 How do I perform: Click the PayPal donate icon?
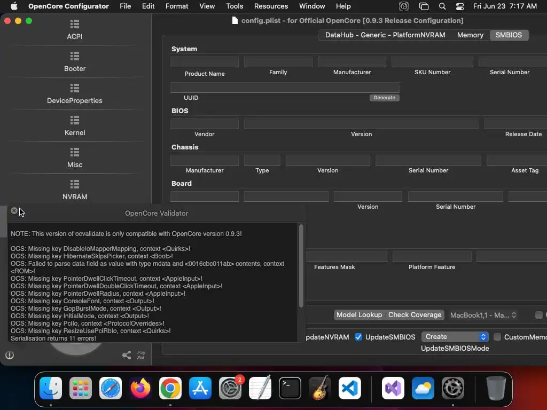(x=141, y=355)
